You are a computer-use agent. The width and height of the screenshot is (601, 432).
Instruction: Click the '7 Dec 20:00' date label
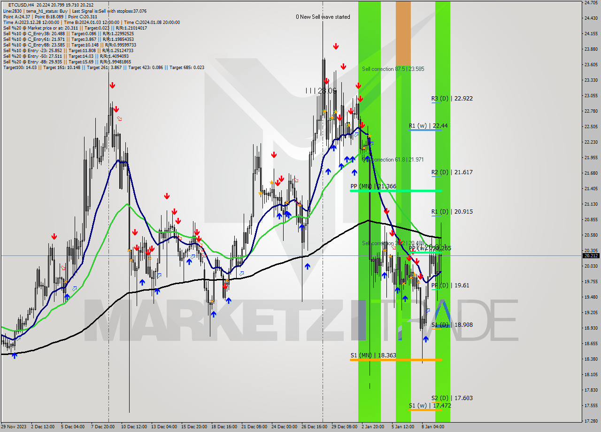coord(103,427)
